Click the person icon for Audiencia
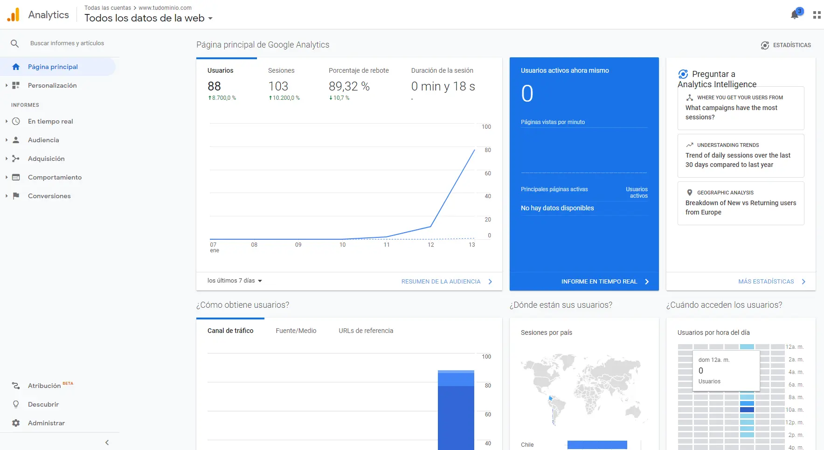Viewport: 824px width, 450px height. tap(16, 140)
